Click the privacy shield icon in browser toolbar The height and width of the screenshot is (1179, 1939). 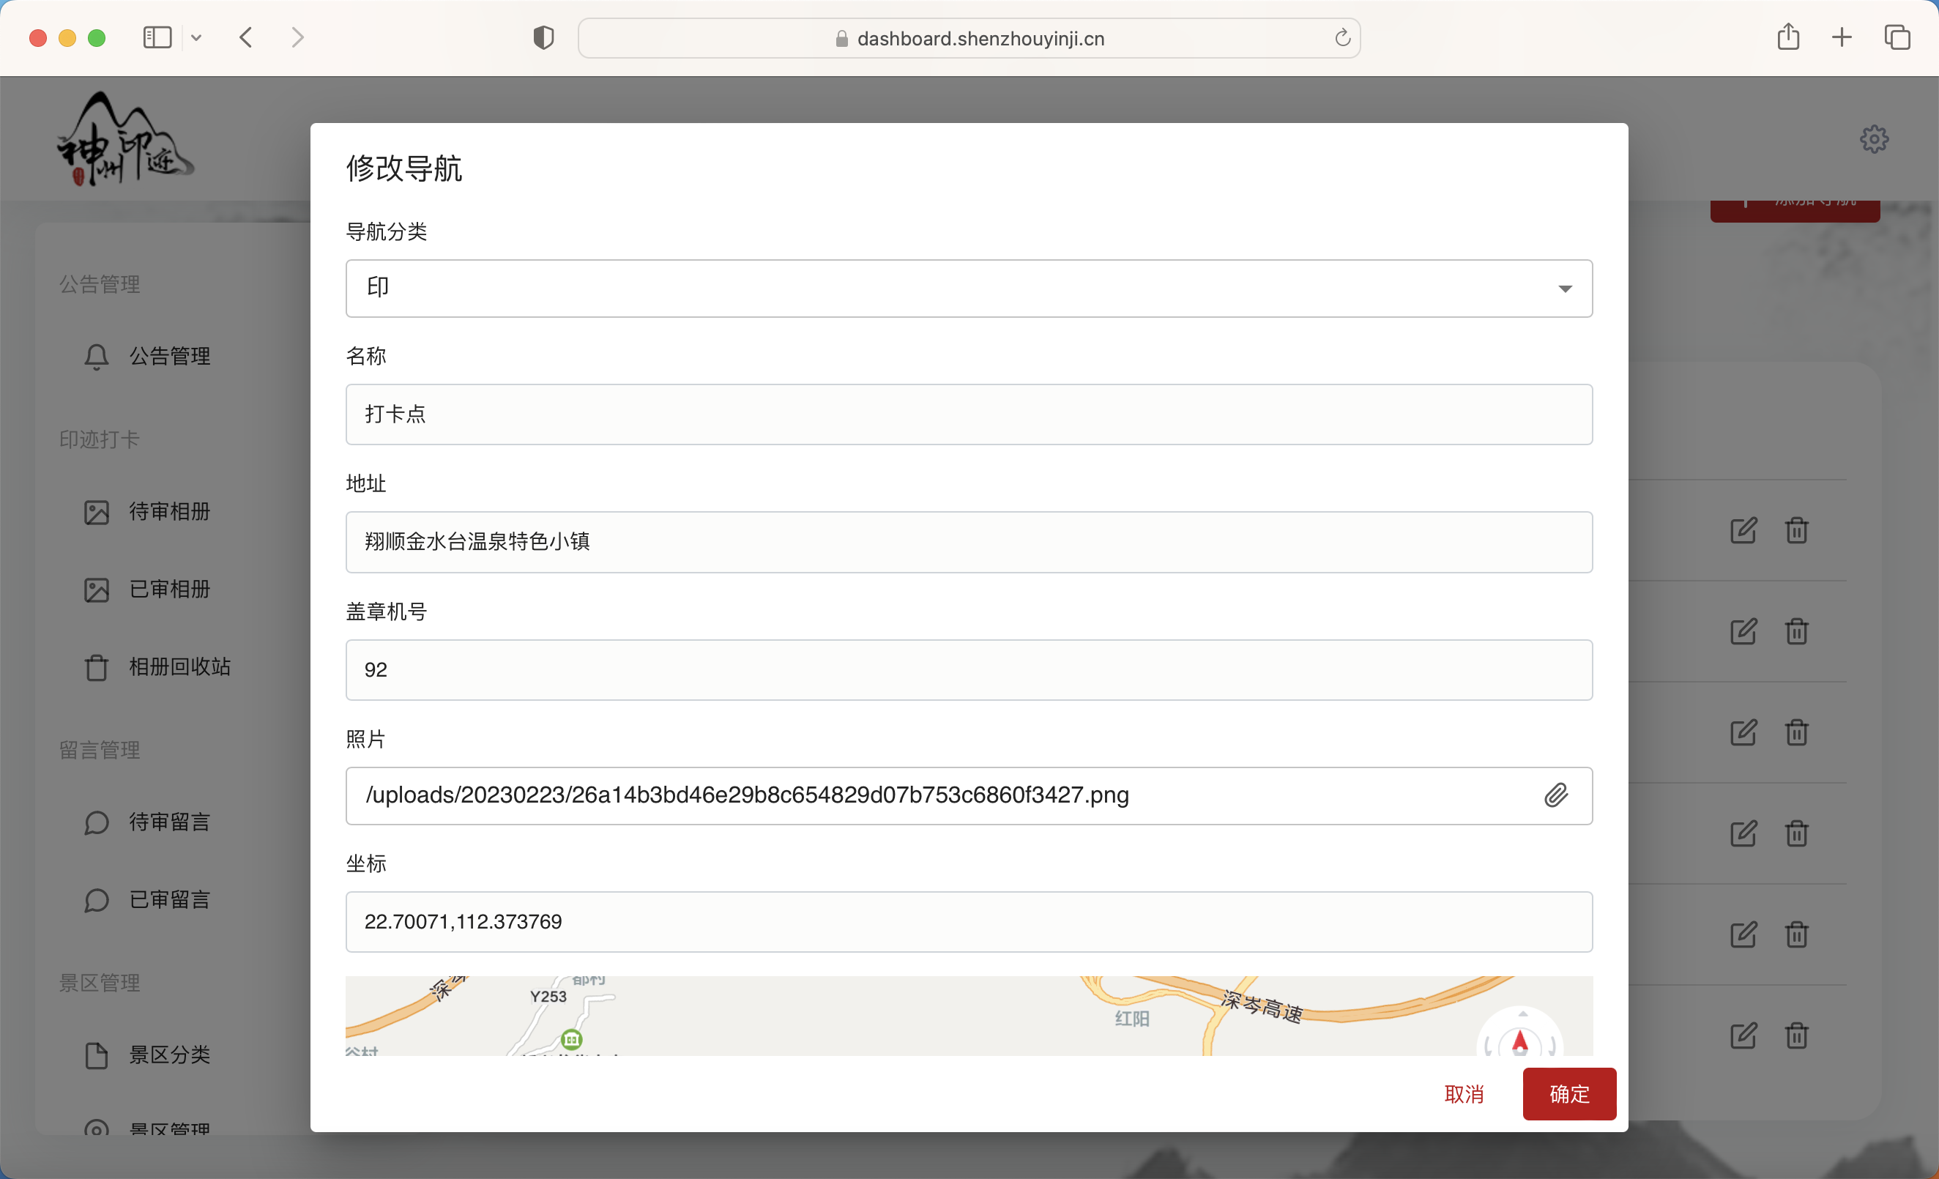pos(543,38)
